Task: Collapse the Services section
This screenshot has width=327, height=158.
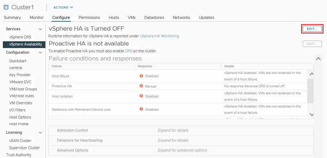Action: tap(40, 29)
